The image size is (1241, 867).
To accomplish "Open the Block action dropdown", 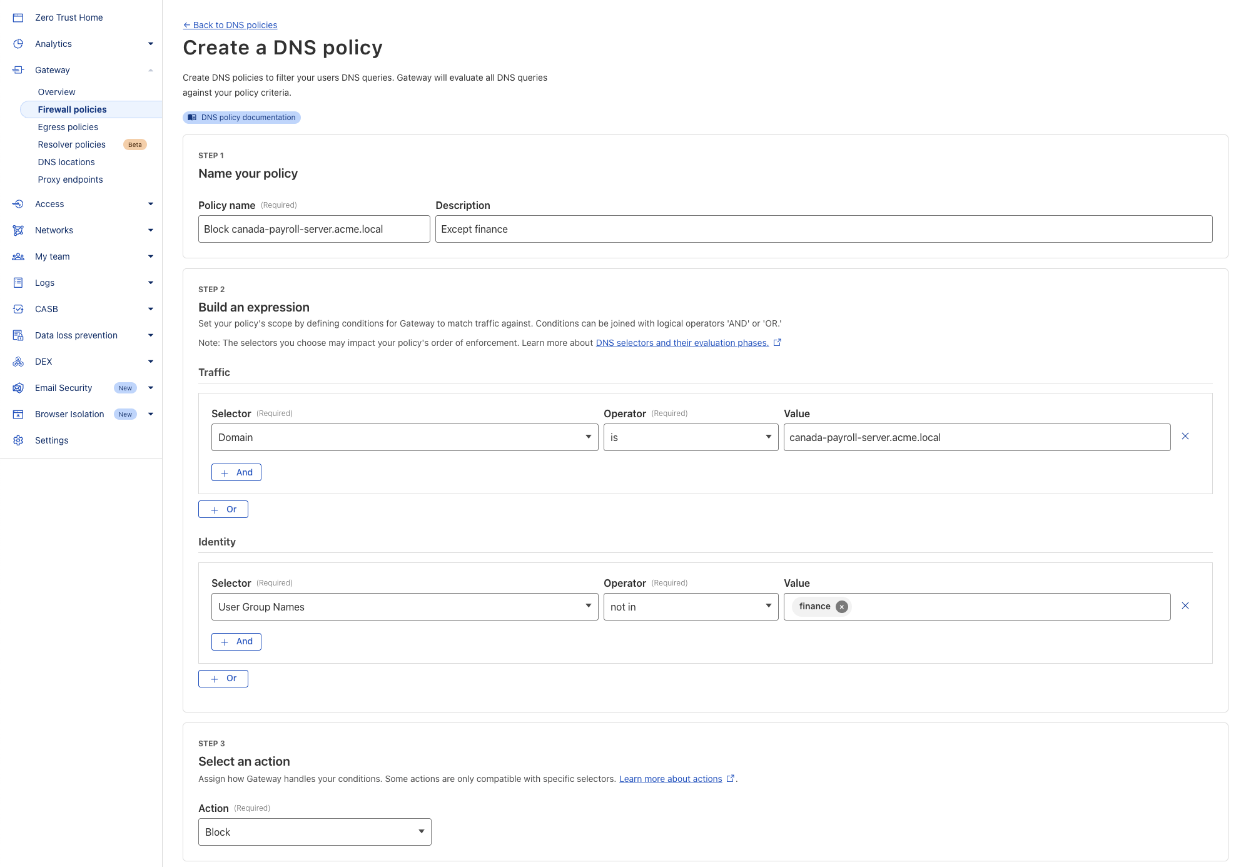I will [314, 832].
